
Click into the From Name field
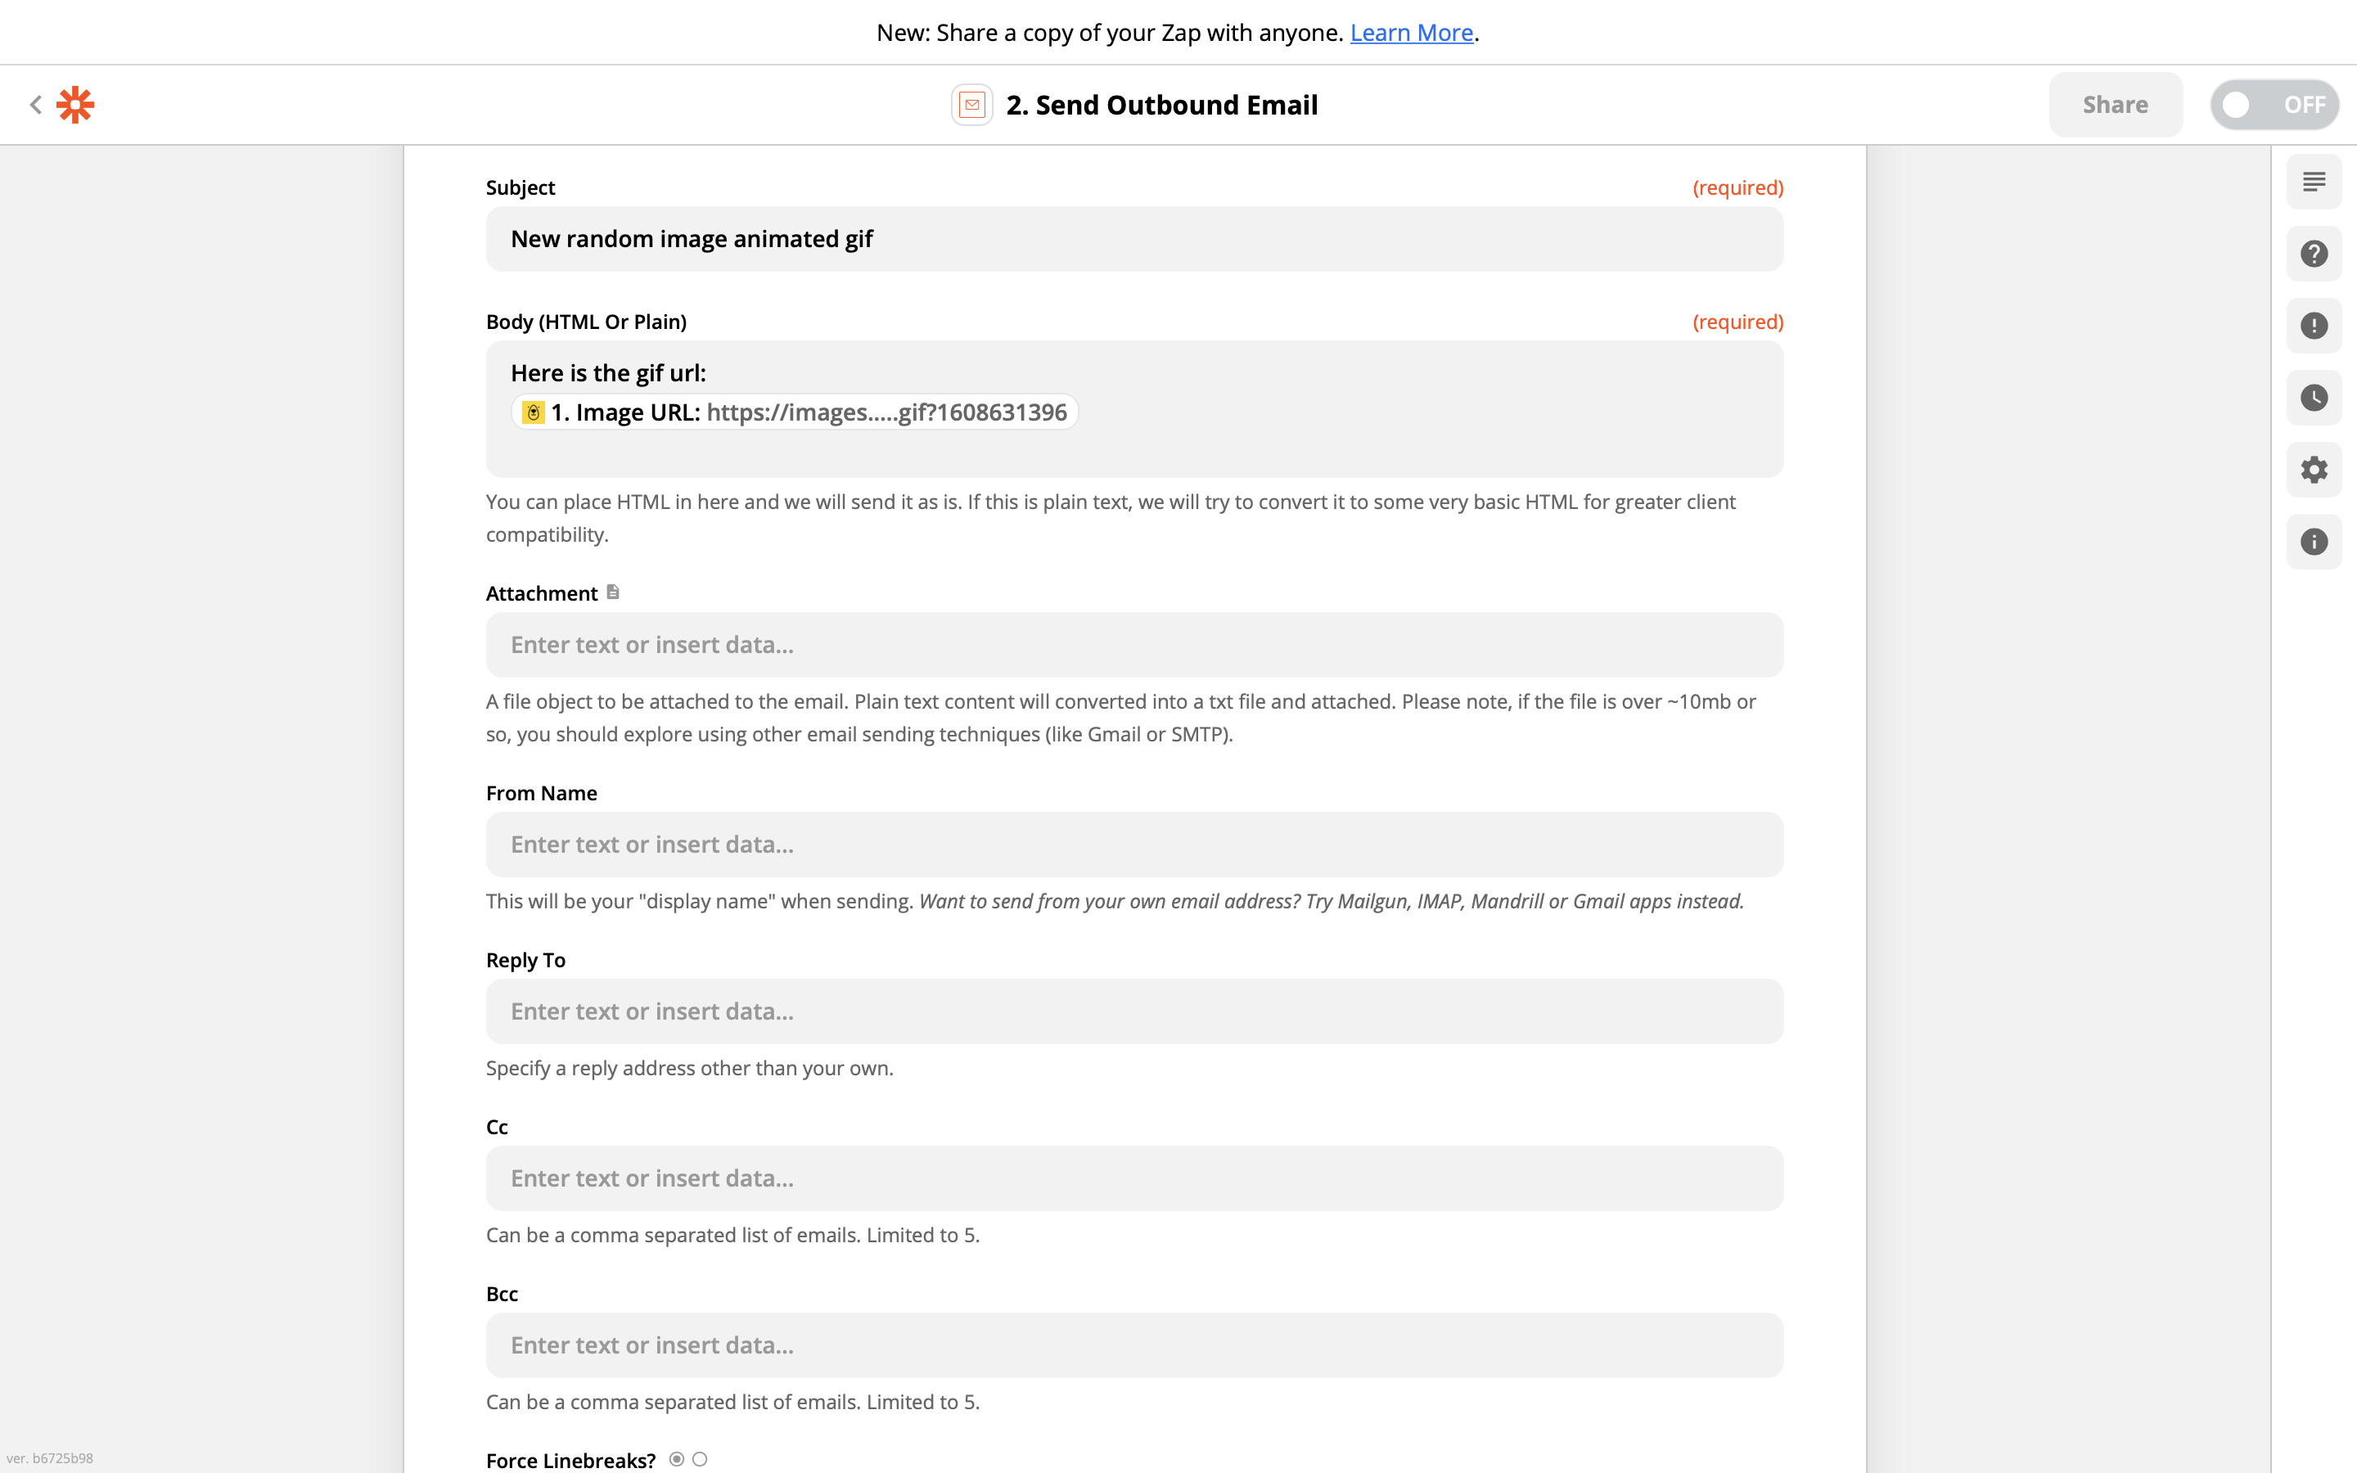tap(1133, 845)
